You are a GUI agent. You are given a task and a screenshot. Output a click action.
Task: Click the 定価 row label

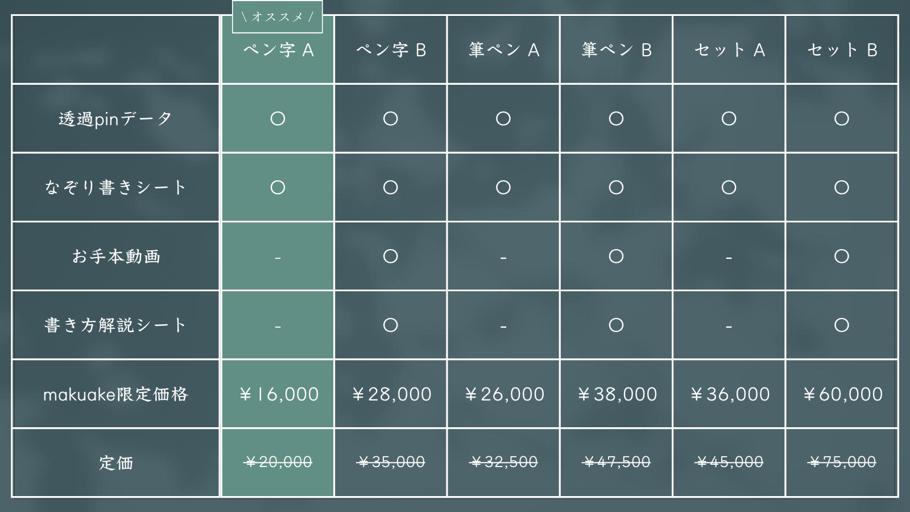(115, 463)
